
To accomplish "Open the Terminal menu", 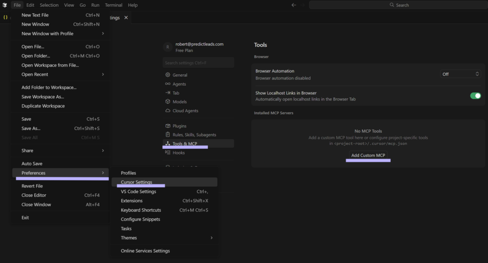I will [x=113, y=5].
